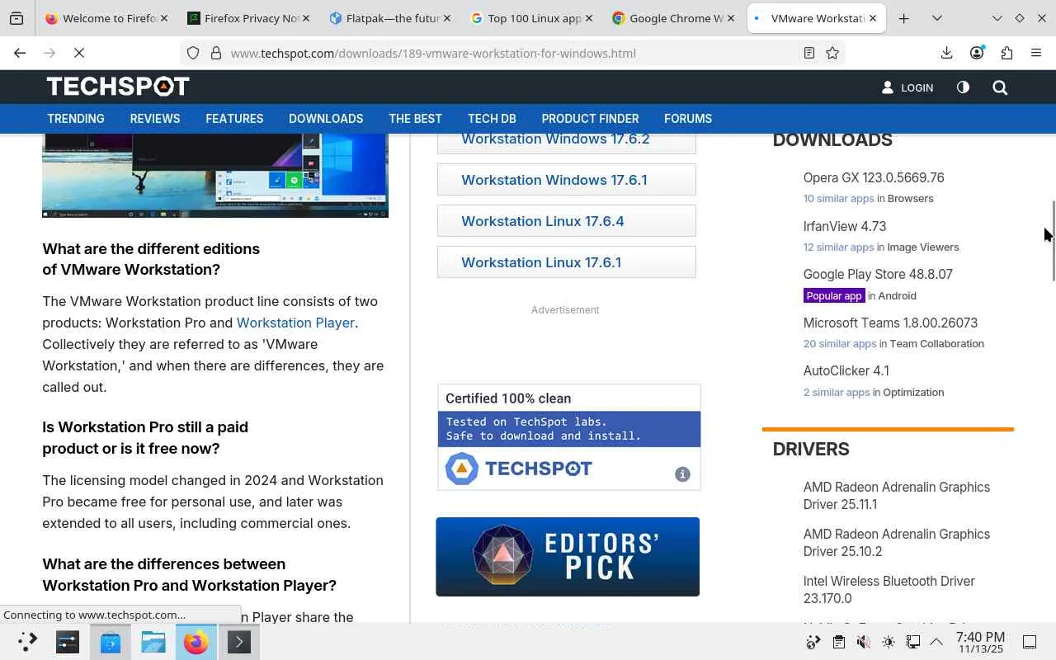Open the TRENDING menu item
The height and width of the screenshot is (660, 1056).
(76, 119)
